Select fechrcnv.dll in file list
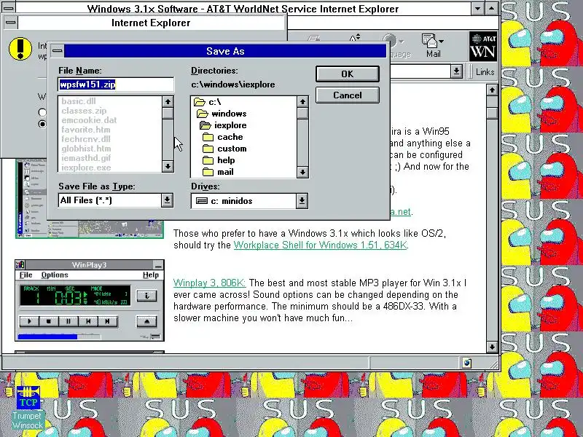583x437 pixels. 85,139
